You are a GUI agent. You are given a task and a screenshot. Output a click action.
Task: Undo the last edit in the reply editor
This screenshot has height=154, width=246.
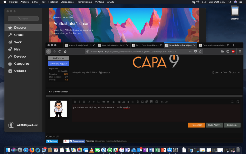[162, 102]
